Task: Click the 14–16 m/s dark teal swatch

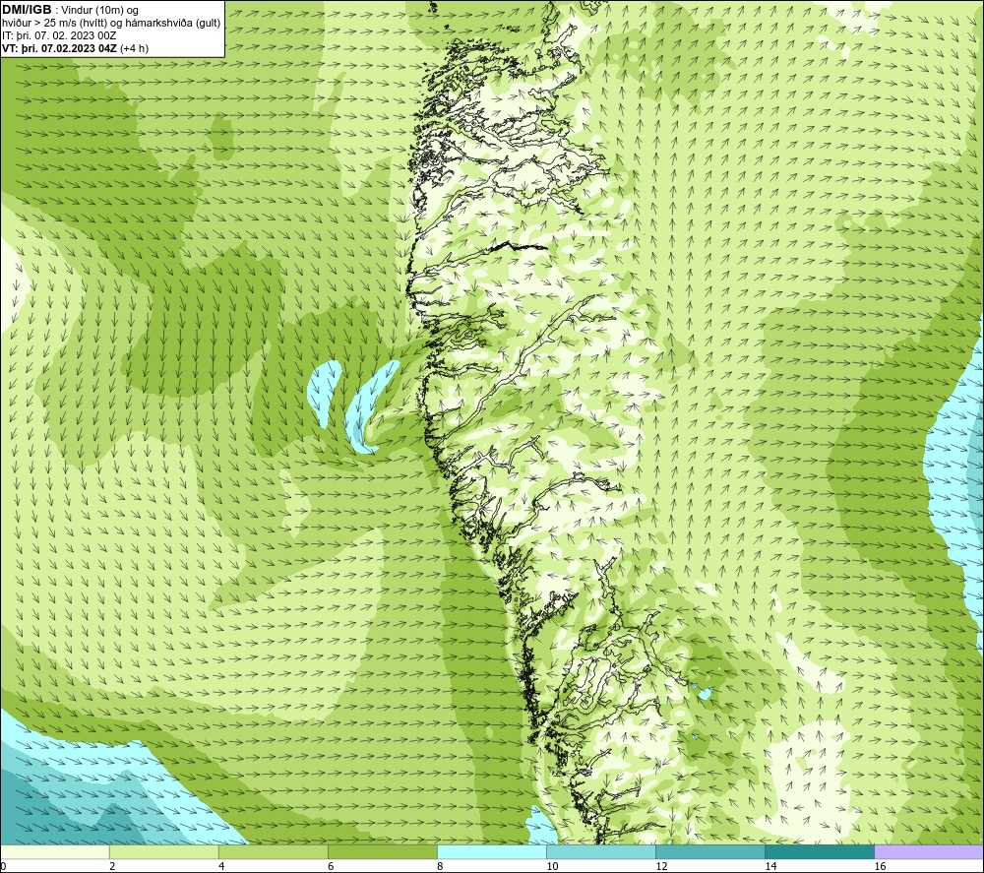Action: pyautogui.click(x=820, y=851)
